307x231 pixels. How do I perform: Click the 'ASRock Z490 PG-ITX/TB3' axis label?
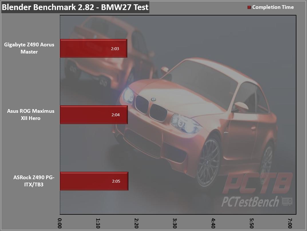34,181
